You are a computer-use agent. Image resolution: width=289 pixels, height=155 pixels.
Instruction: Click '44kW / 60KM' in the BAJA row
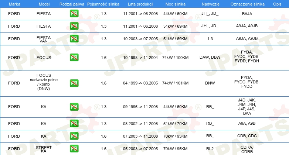175,14
